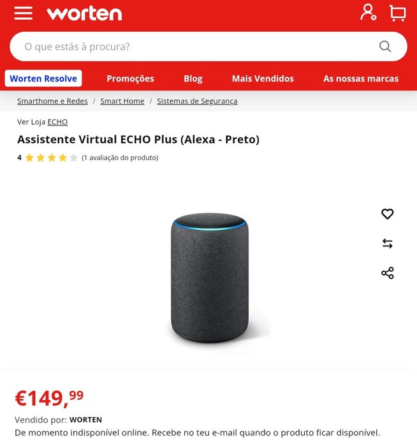Follow the Smart Home breadcrumb link
The width and height of the screenshot is (417, 445).
[x=122, y=101]
